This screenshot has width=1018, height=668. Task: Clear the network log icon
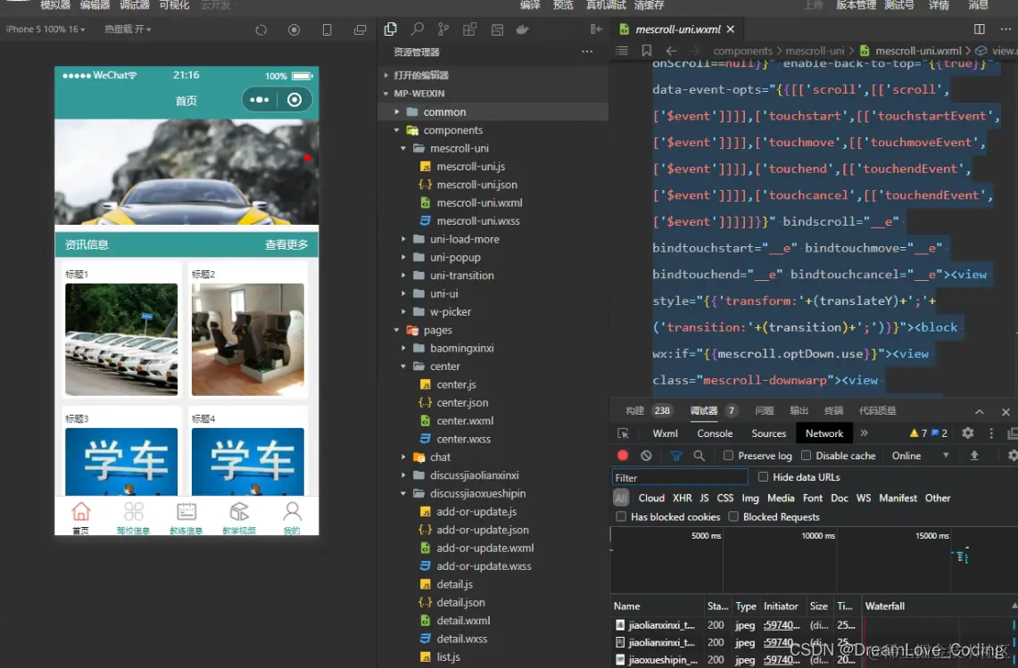tap(646, 456)
